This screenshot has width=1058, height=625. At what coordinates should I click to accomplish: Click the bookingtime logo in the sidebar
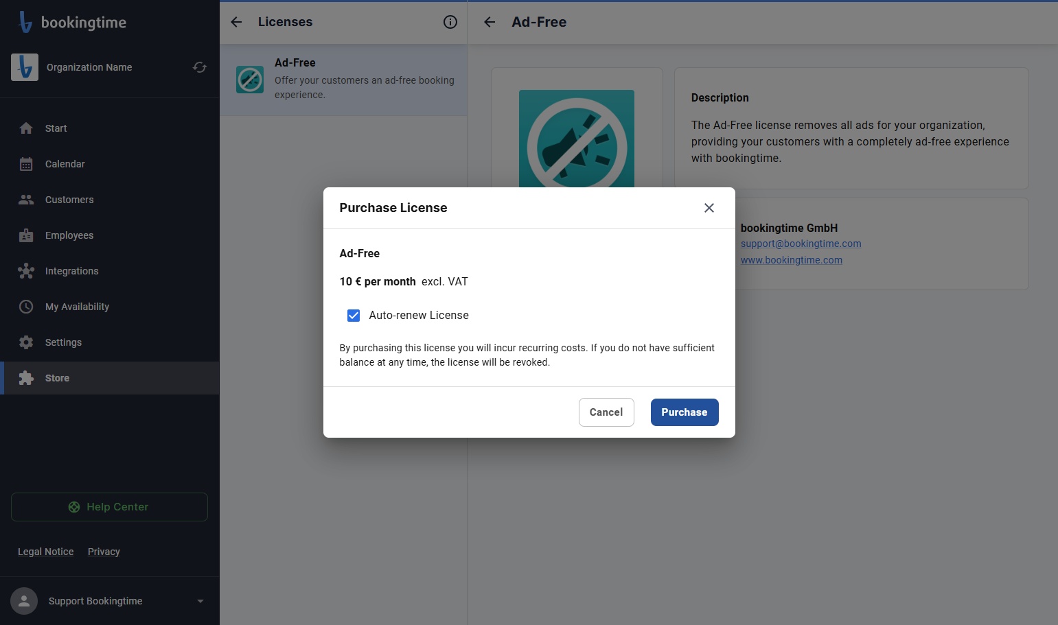click(73, 22)
